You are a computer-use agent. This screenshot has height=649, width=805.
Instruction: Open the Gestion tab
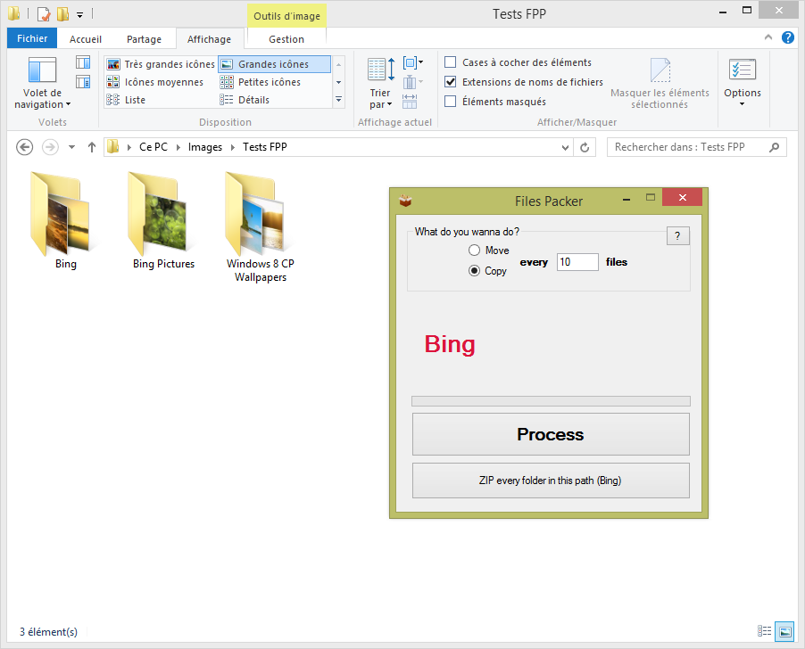point(286,39)
